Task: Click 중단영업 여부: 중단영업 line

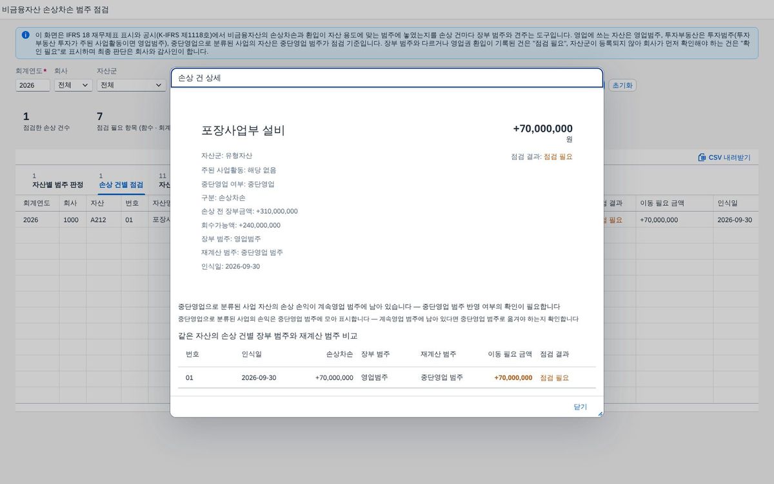Action: (x=237, y=184)
